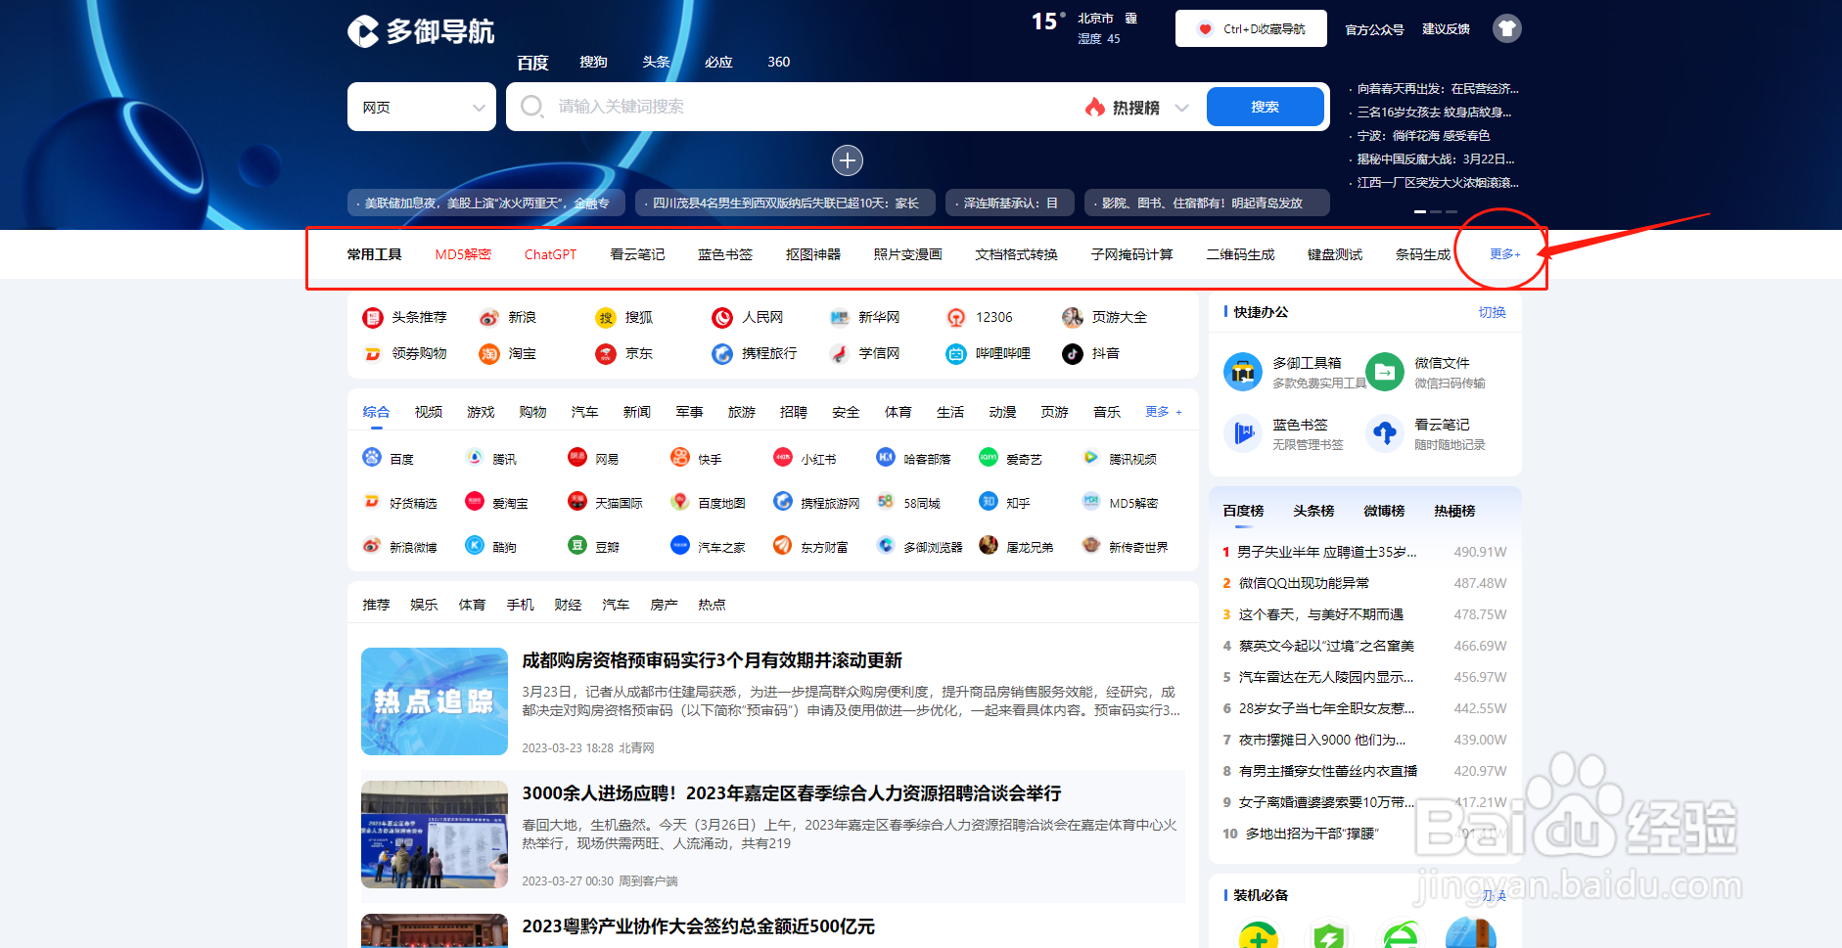Open news ticker 宁波：徜徉花海 感受春色
Viewport: 1842px width, 948px height.
point(1423,136)
